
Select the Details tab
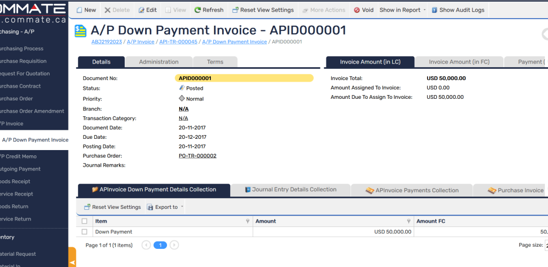101,62
